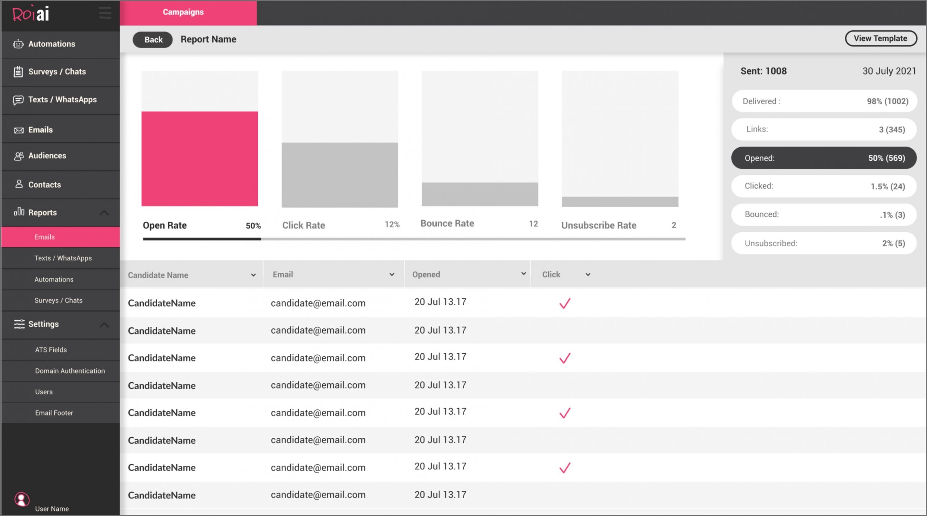Select the Clicked stat pill
The height and width of the screenshot is (516, 927).
point(824,186)
